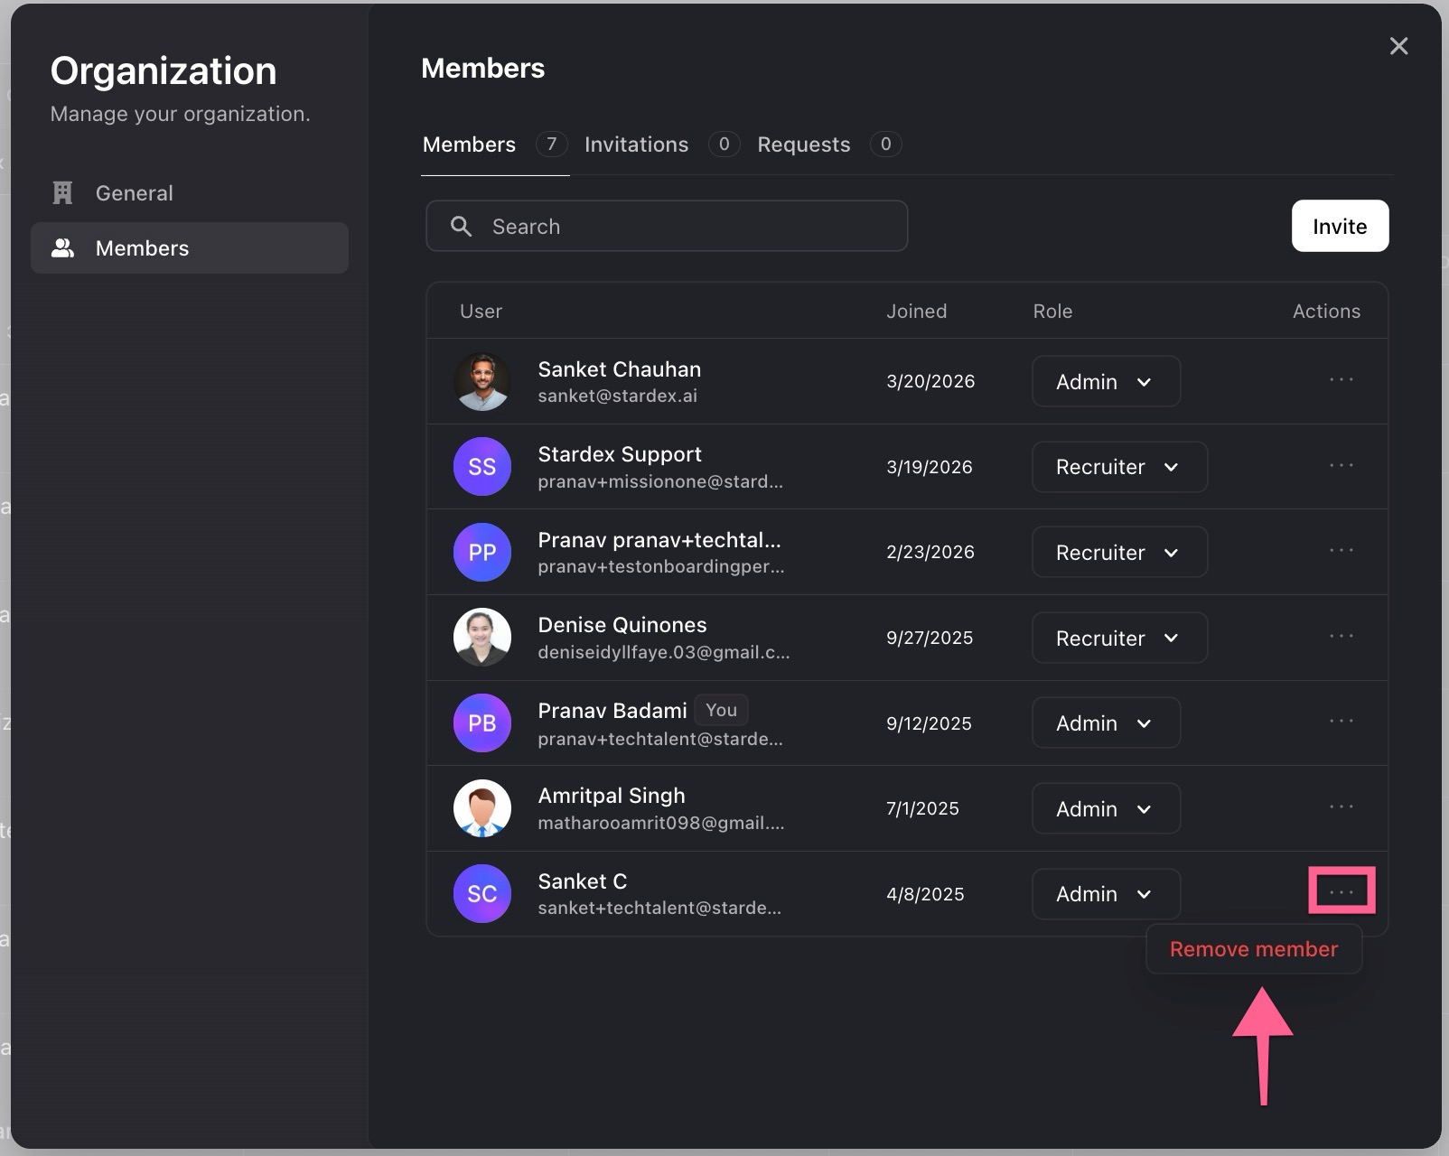The width and height of the screenshot is (1449, 1156).
Task: Click the Invite button
Action: (x=1340, y=226)
